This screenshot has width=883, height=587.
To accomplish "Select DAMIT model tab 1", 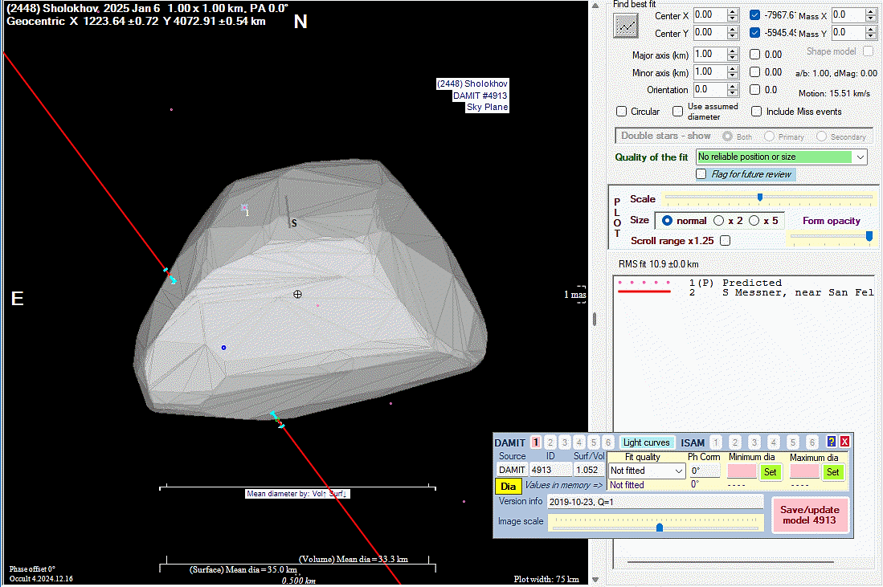I will coord(536,442).
